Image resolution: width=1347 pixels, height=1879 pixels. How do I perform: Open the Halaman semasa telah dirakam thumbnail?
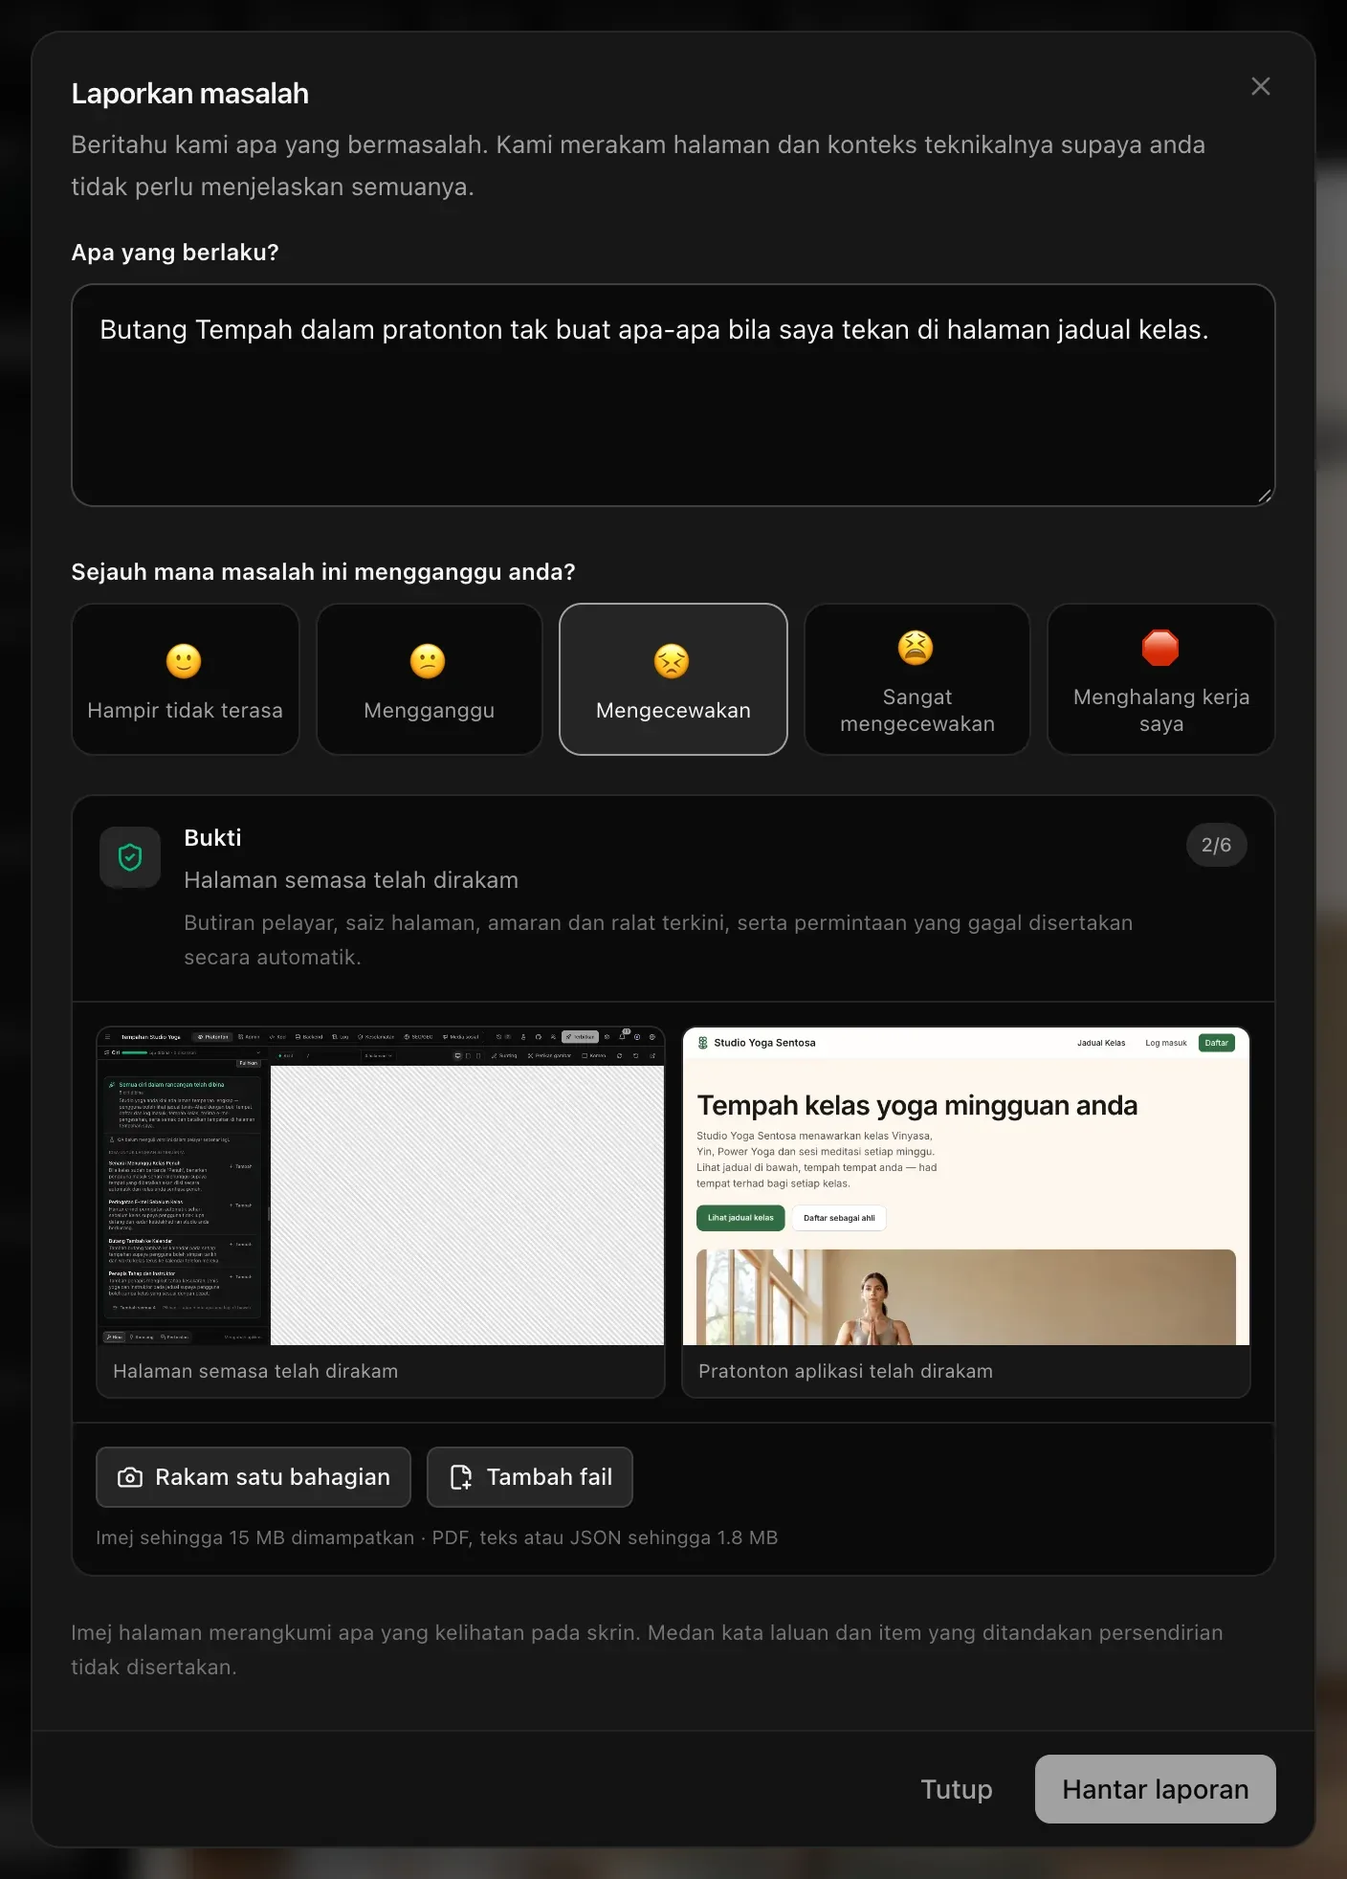click(381, 1212)
